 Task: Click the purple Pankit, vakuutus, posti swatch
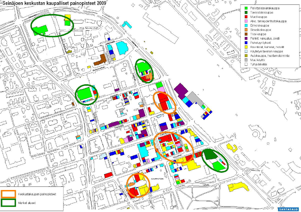click(246, 38)
